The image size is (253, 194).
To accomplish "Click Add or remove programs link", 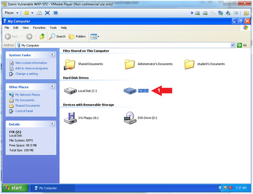I will click(x=31, y=68).
